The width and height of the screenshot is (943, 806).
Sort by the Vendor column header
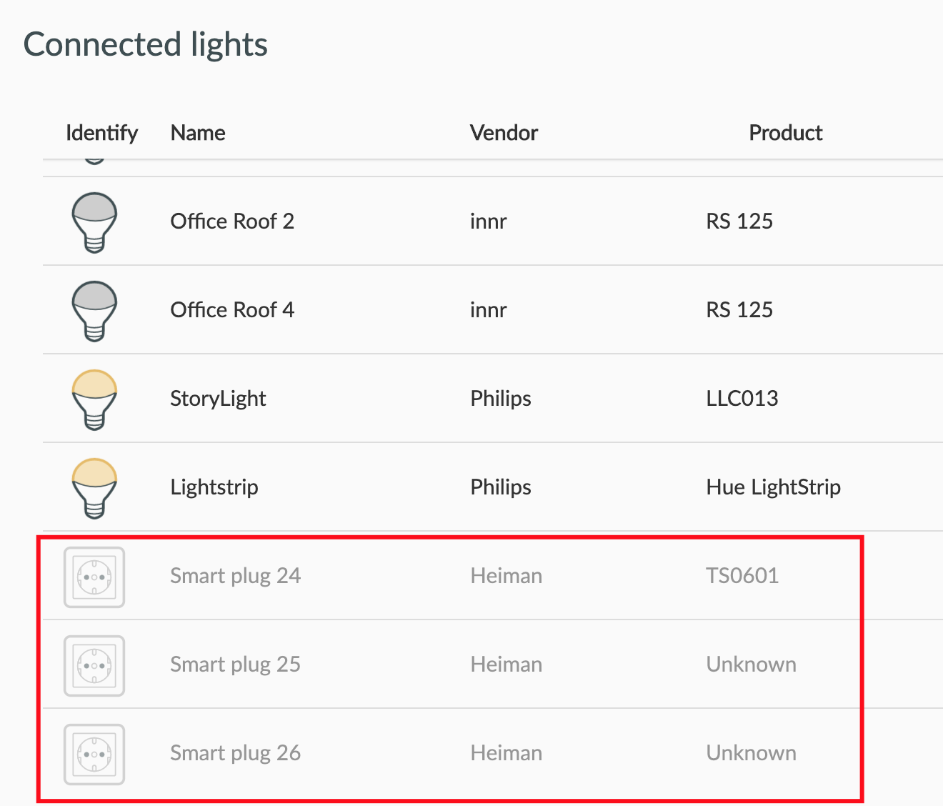[504, 133]
